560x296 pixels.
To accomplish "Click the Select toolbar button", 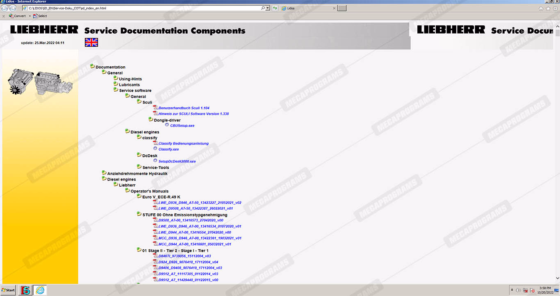I will point(40,16).
